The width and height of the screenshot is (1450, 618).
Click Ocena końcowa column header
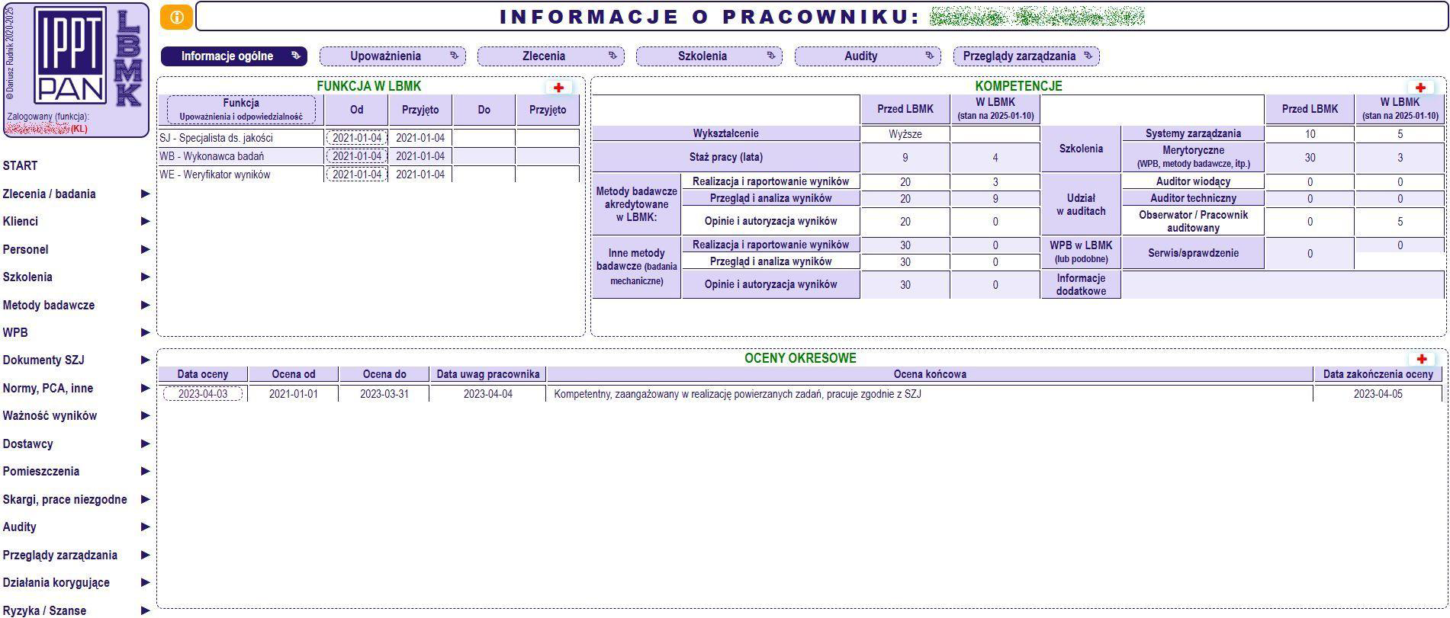point(930,374)
